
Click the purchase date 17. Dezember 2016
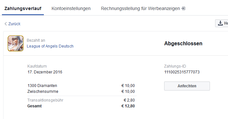point(45,72)
